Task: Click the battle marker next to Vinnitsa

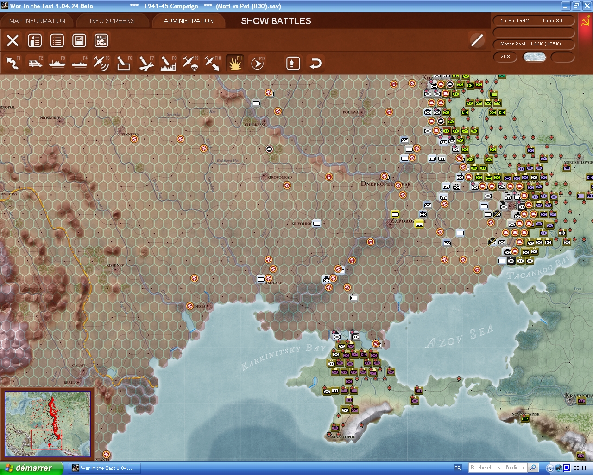Action: [134, 138]
